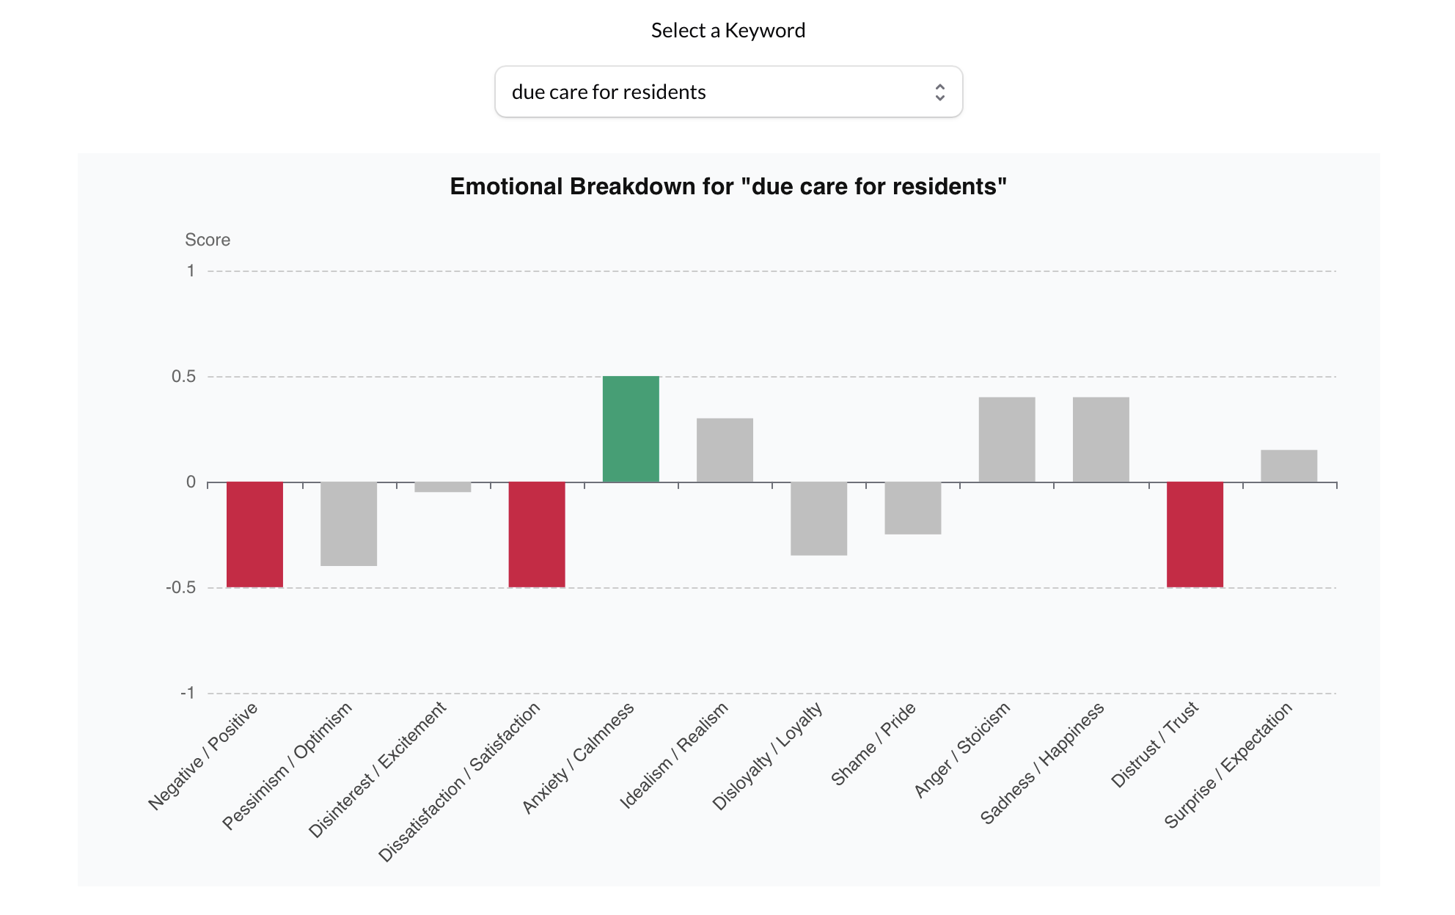Open the keyword selection dropdown
The image size is (1455, 915).
click(727, 92)
